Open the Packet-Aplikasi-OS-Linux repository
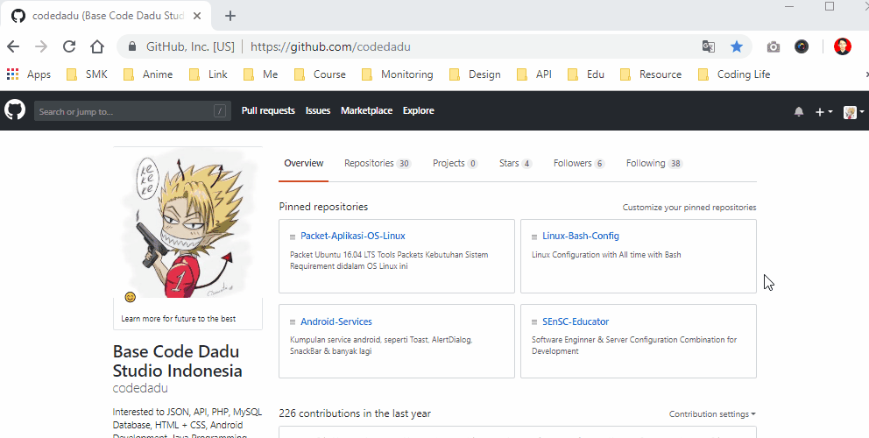This screenshot has width=869, height=438. [x=352, y=237]
